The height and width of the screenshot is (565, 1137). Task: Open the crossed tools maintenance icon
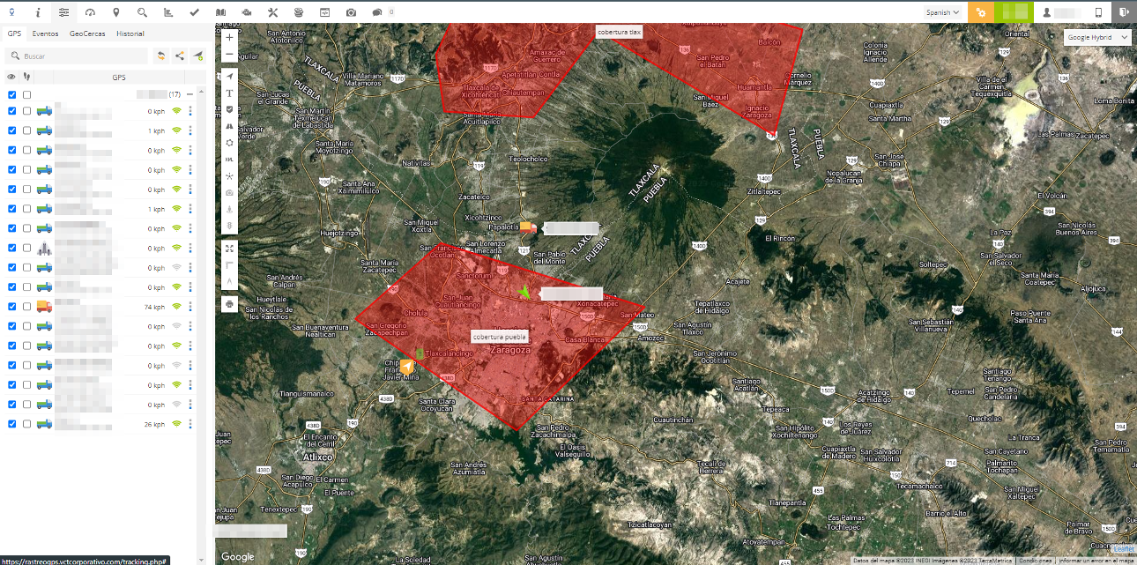272,12
